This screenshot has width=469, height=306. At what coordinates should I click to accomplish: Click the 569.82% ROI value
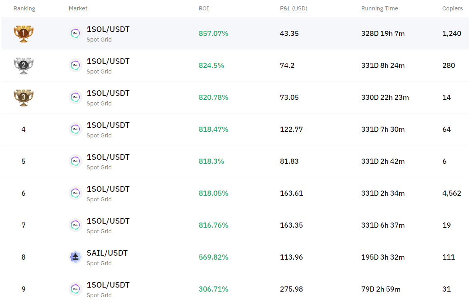[x=213, y=257]
